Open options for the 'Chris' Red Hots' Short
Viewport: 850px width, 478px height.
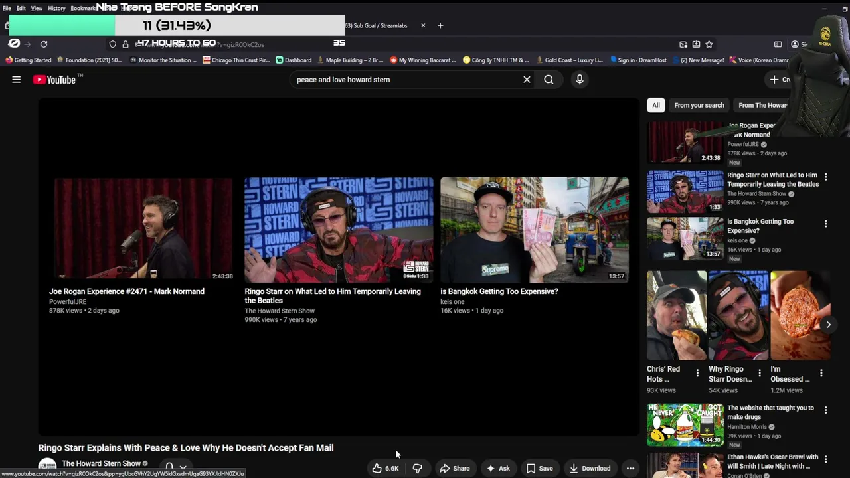point(697,373)
